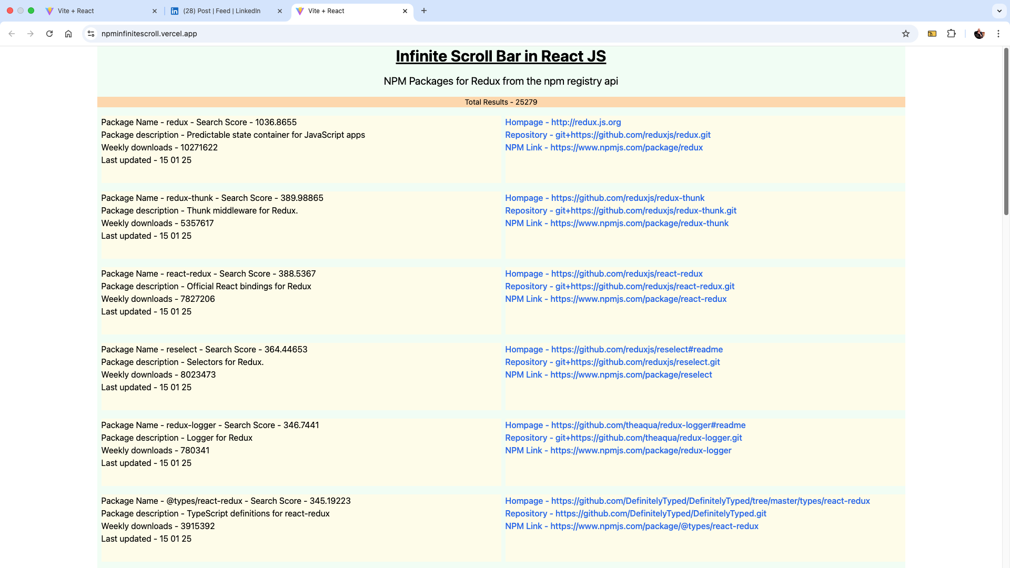
Task: Click the Infinite Scroll Bar in React JS heading
Action: pyautogui.click(x=501, y=56)
